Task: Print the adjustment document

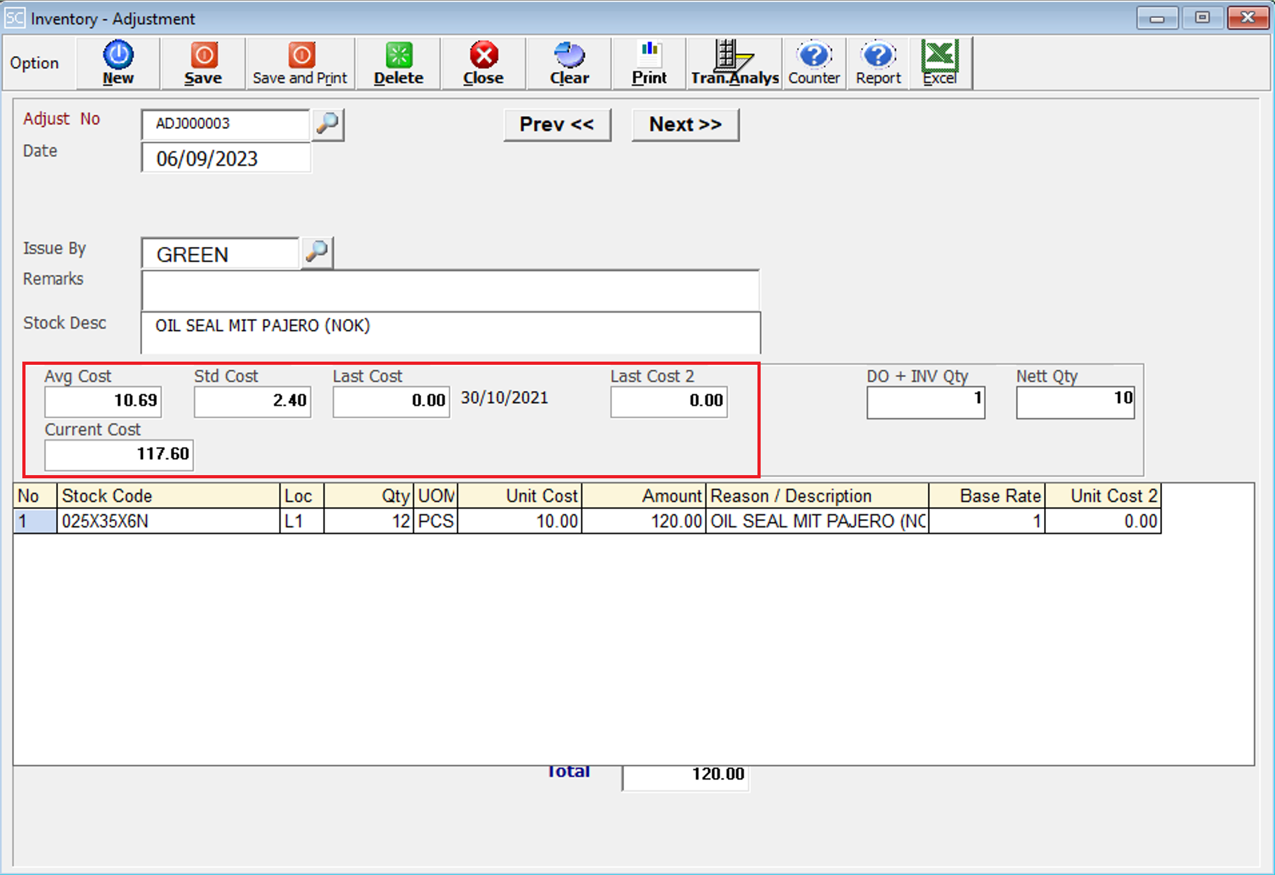Action: point(649,62)
